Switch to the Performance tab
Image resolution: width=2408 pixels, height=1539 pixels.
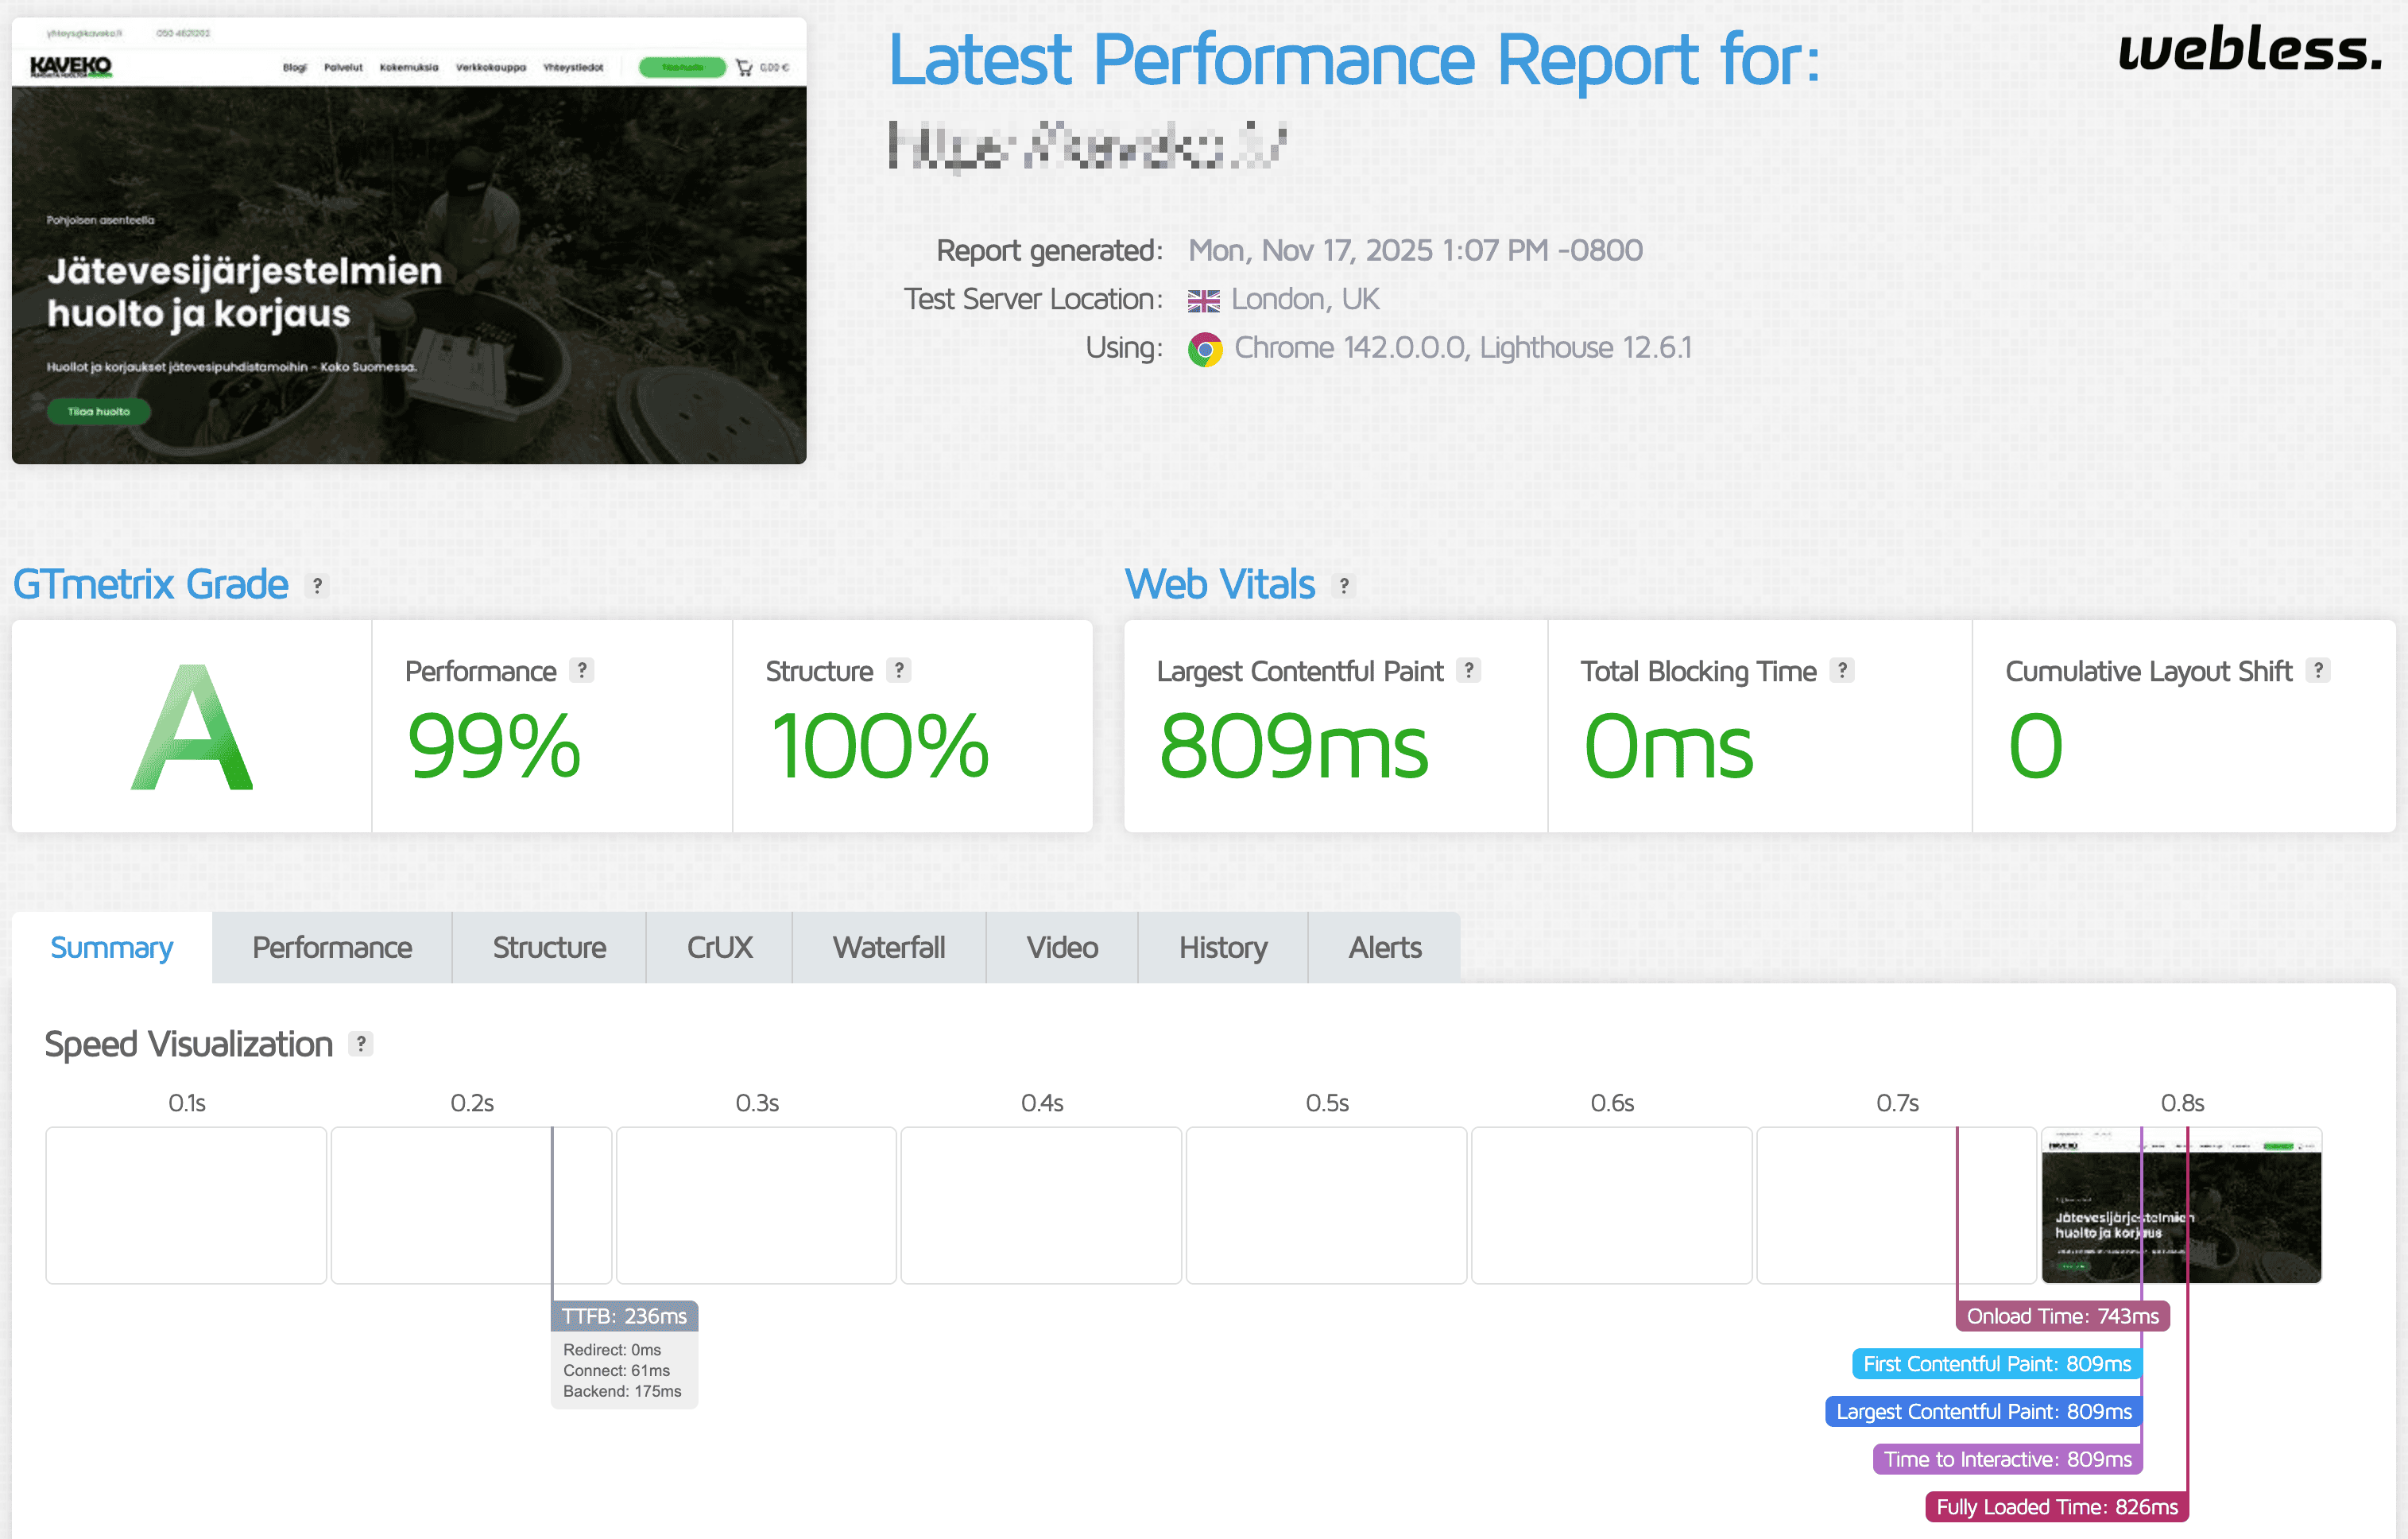(x=331, y=947)
